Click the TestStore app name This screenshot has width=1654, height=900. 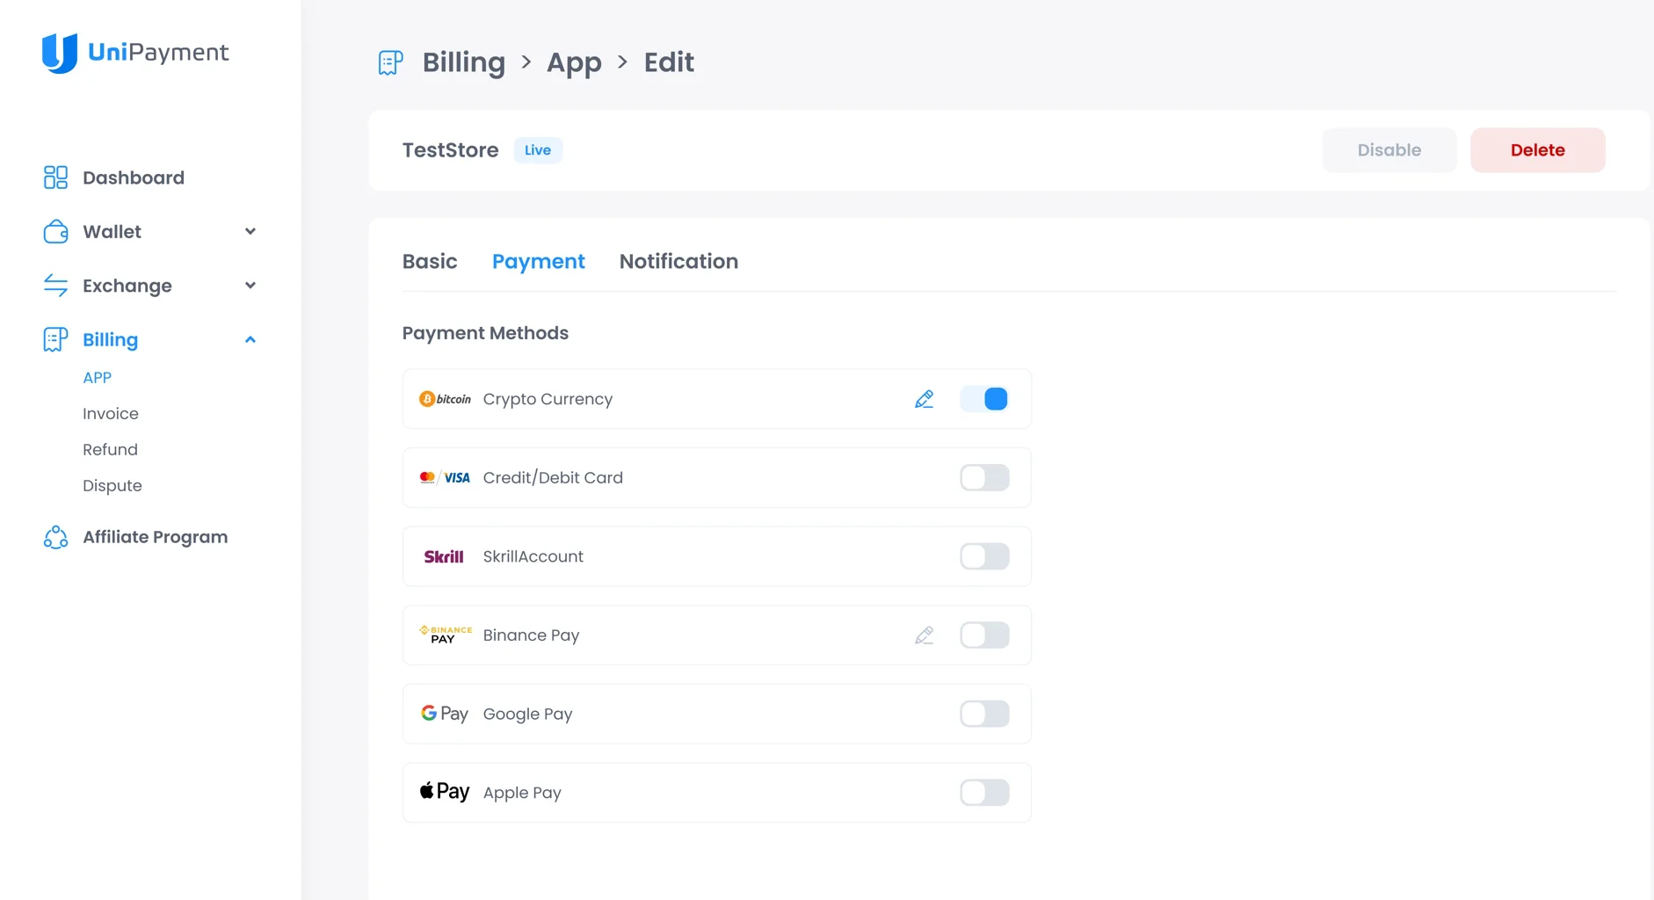(x=450, y=150)
